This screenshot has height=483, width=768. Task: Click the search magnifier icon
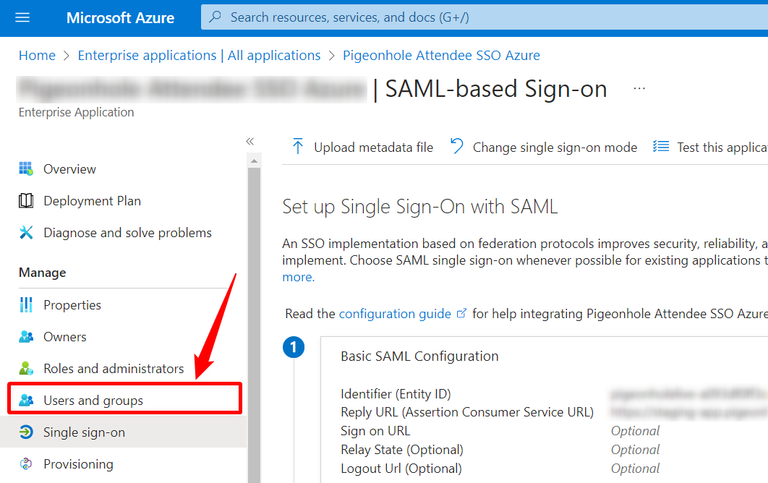click(215, 17)
